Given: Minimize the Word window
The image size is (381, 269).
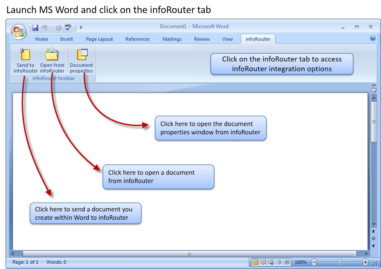Looking at the screenshot, I should click(x=343, y=27).
